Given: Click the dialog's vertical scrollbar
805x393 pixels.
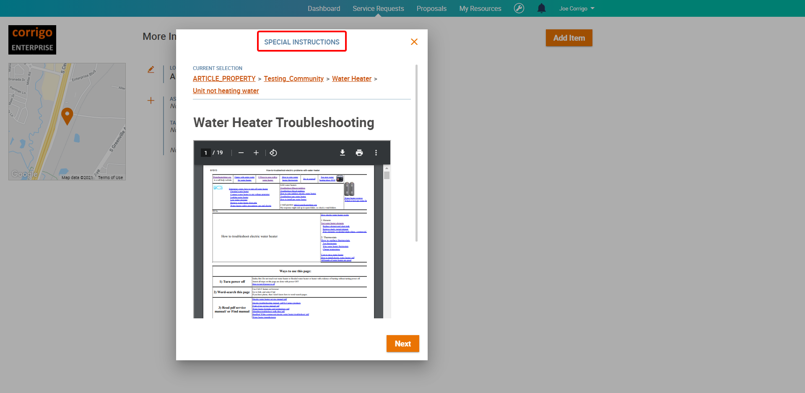Looking at the screenshot, I should click(x=416, y=153).
